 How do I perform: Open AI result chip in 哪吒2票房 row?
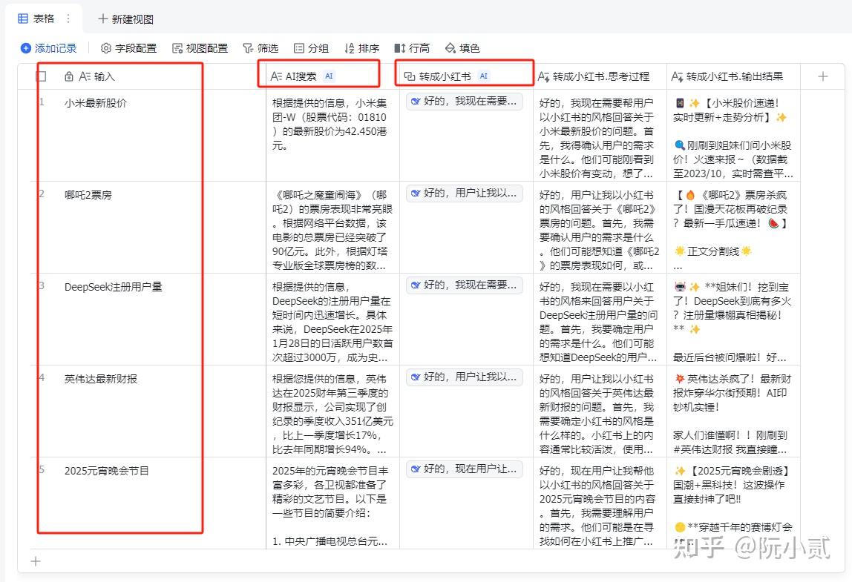click(465, 194)
